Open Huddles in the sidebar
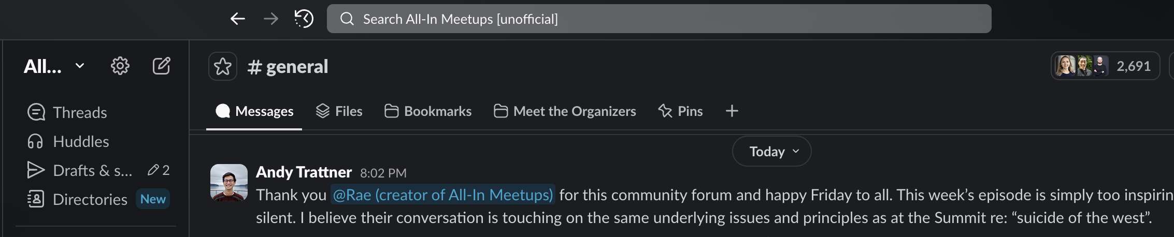Screen dimensions: 1174x237 click(x=80, y=141)
